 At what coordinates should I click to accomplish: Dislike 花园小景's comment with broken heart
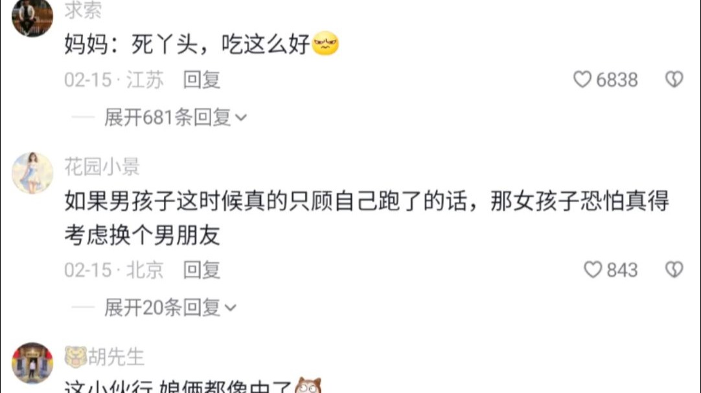tap(674, 270)
